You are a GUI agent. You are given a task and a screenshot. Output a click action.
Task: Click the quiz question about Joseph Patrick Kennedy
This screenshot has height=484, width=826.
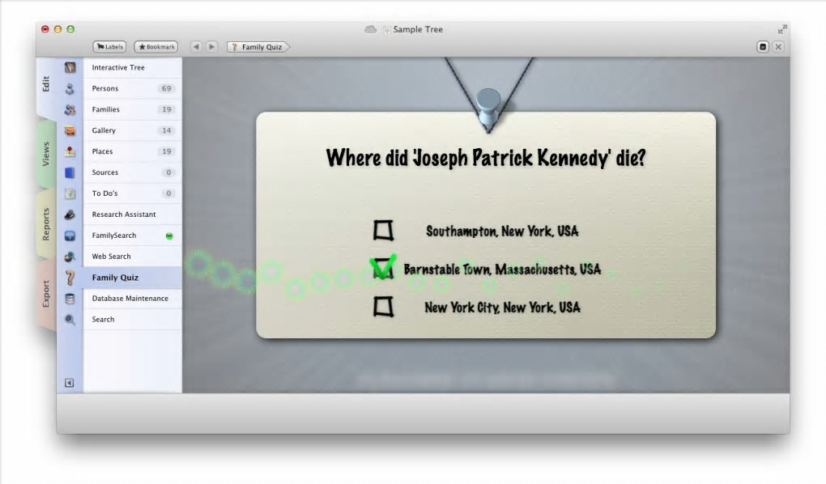(486, 158)
